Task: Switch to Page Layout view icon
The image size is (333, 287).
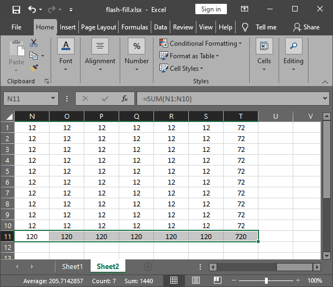Action: pos(195,280)
